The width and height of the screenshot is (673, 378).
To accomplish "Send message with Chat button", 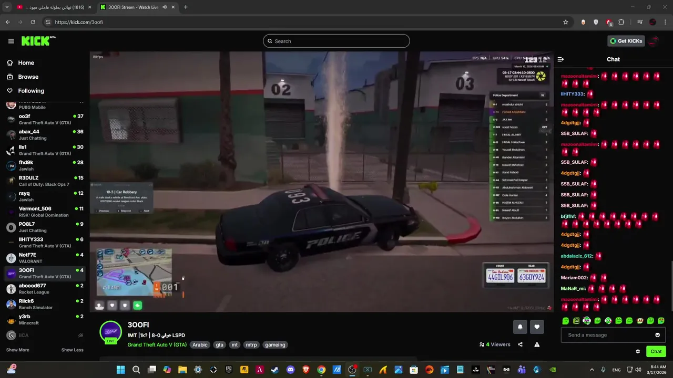I will (x=656, y=352).
